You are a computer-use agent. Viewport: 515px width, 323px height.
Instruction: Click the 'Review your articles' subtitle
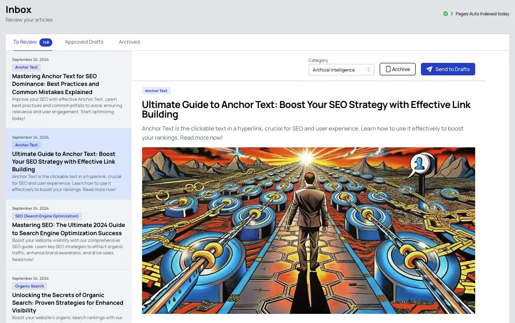[29, 20]
